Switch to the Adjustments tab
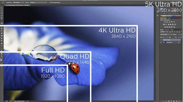The width and height of the screenshot is (183, 102). coord(163,18)
